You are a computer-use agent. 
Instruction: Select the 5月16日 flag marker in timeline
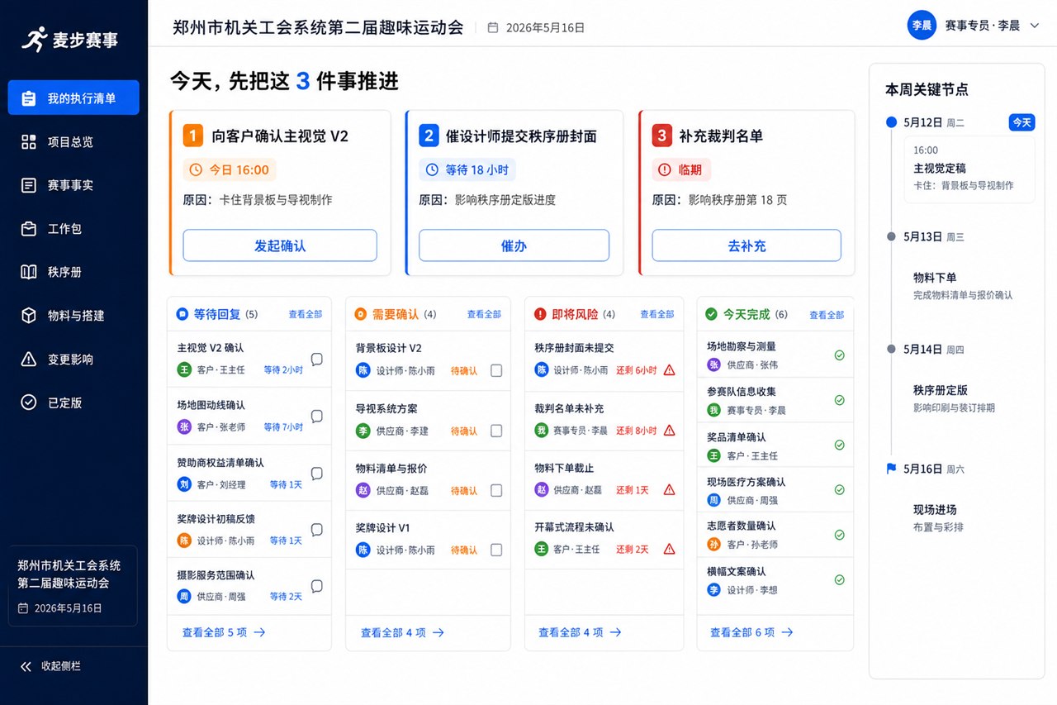pos(891,469)
